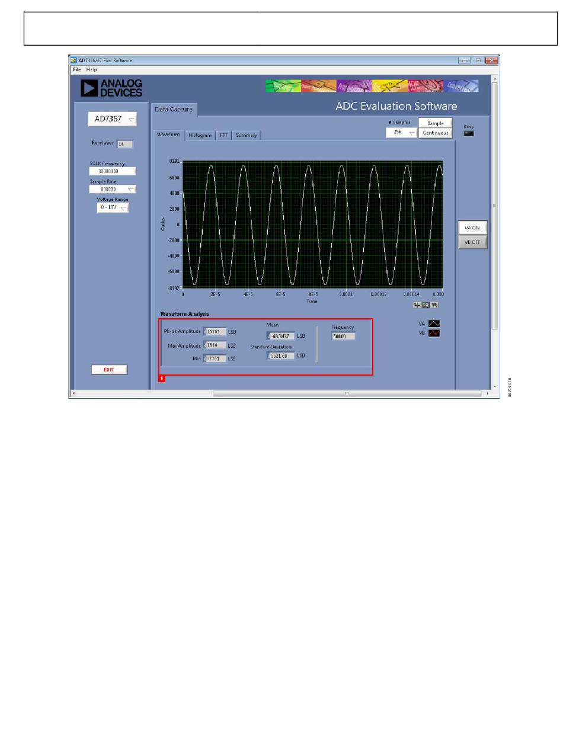
Task: Click the Busy indicator LED
Action: (x=469, y=134)
